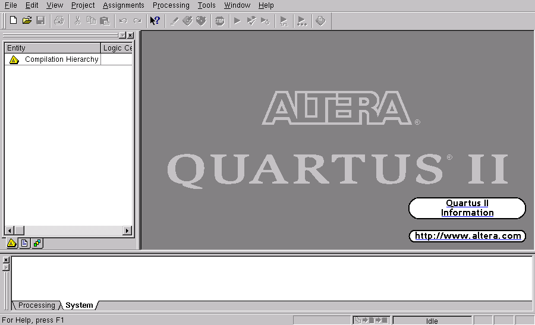Viewport: 535px width, 325px height.
Task: Activate the context Help pointer icon
Action: click(x=155, y=21)
